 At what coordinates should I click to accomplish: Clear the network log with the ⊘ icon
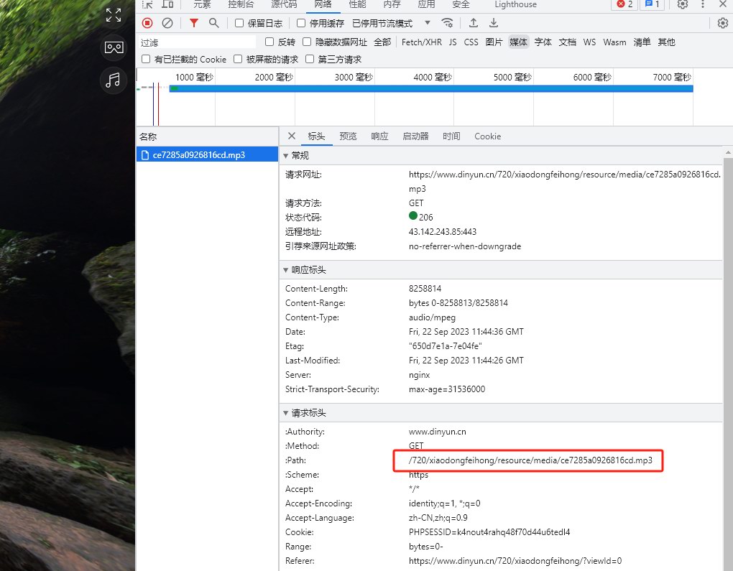point(167,23)
